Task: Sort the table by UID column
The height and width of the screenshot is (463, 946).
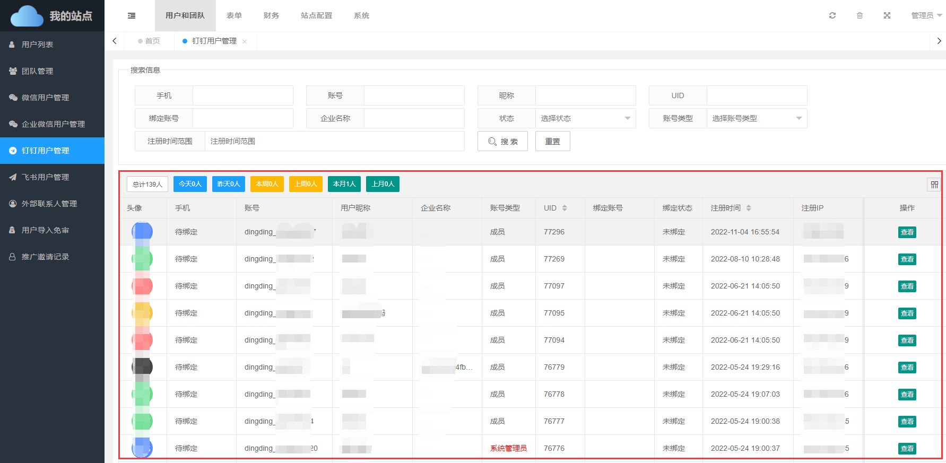Action: click(x=565, y=208)
